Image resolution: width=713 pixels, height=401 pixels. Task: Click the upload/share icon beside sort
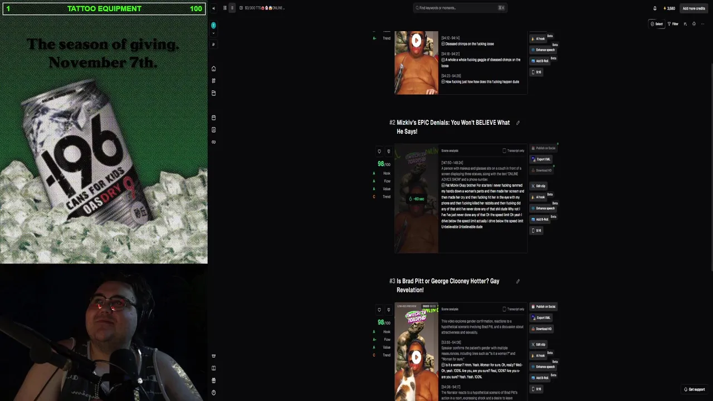[x=694, y=24]
